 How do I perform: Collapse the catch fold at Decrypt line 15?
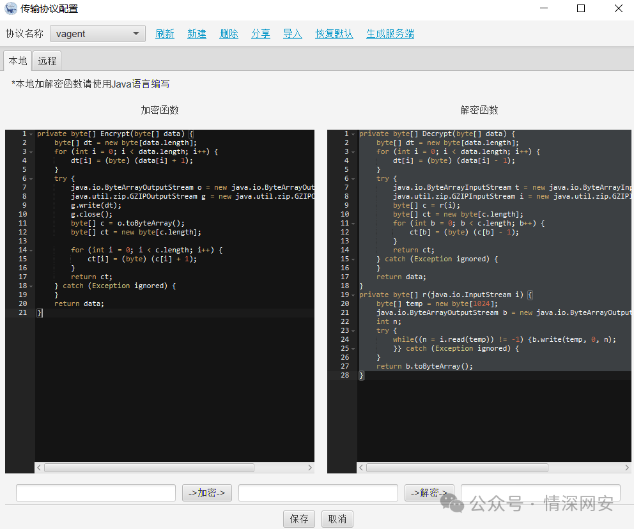coord(353,259)
